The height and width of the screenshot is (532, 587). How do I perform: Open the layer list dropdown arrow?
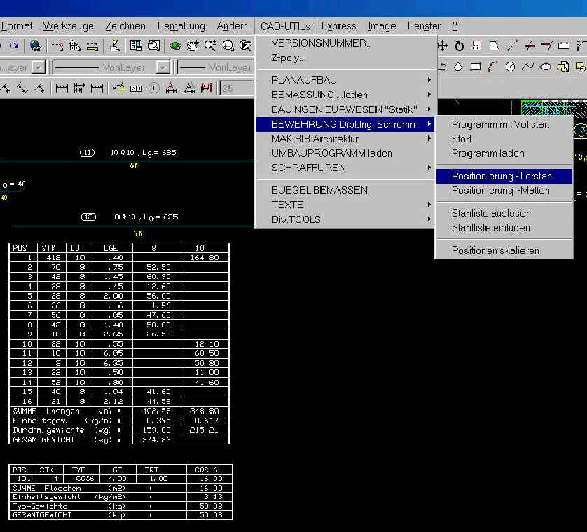[39, 67]
